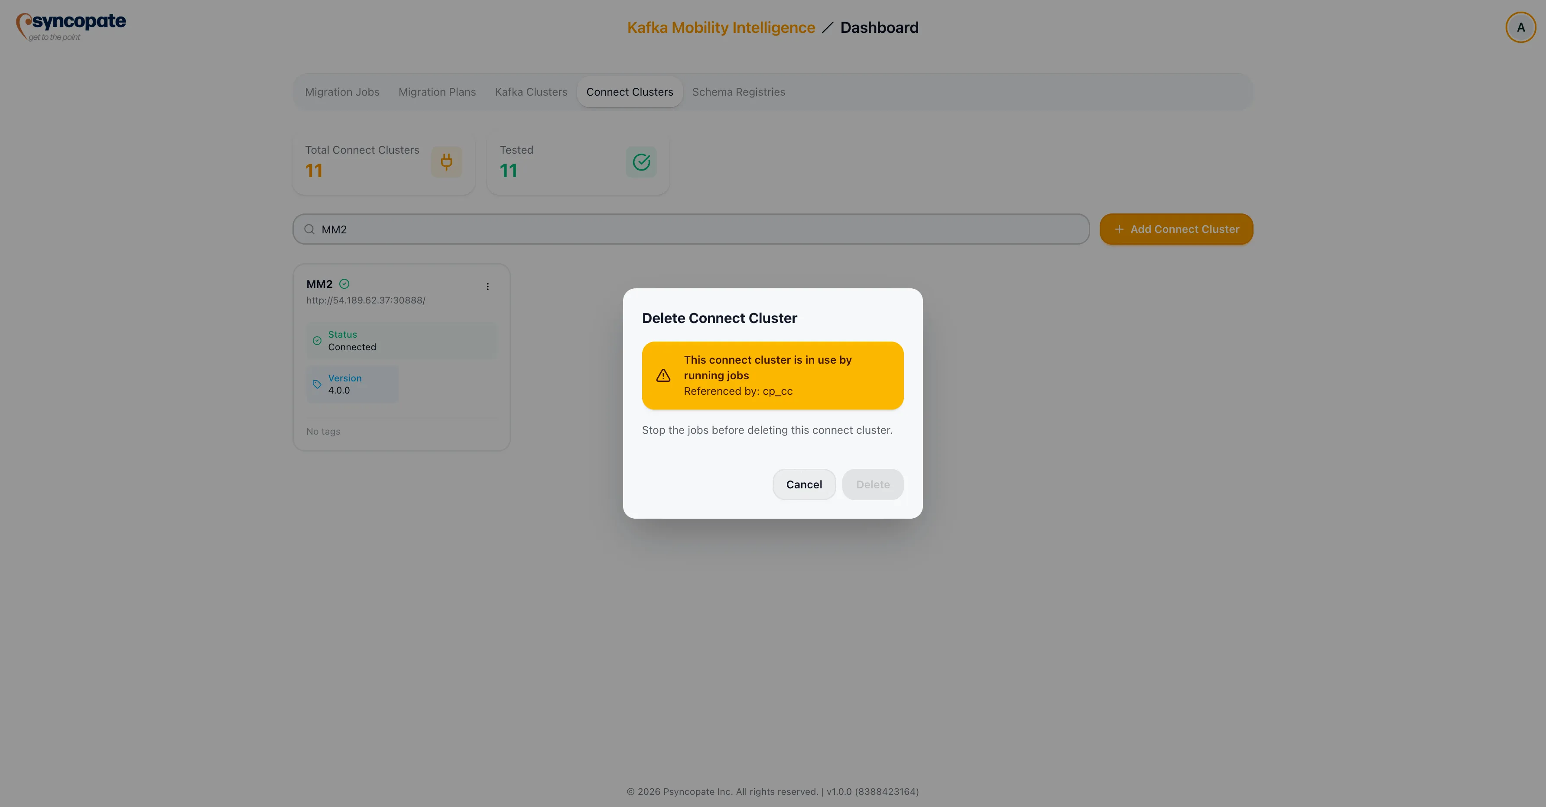Click the warning triangle icon in the dialog
Image resolution: width=1546 pixels, height=807 pixels.
(663, 375)
